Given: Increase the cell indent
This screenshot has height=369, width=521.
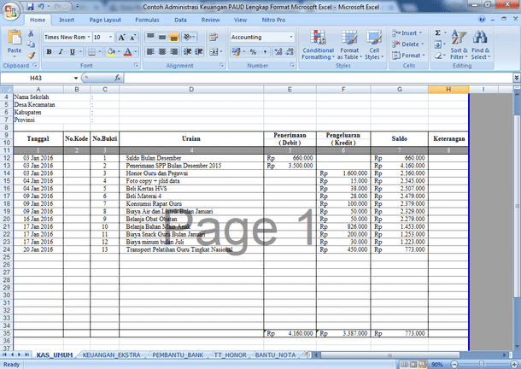Looking at the screenshot, I should point(199,52).
